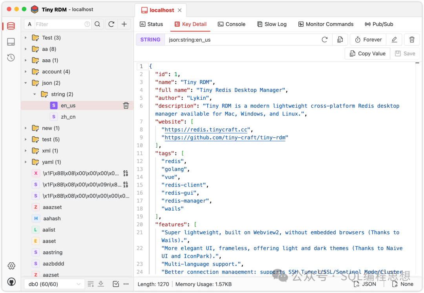The image size is (424, 293).
Task: Open the JSON format selector
Action: tap(365, 284)
